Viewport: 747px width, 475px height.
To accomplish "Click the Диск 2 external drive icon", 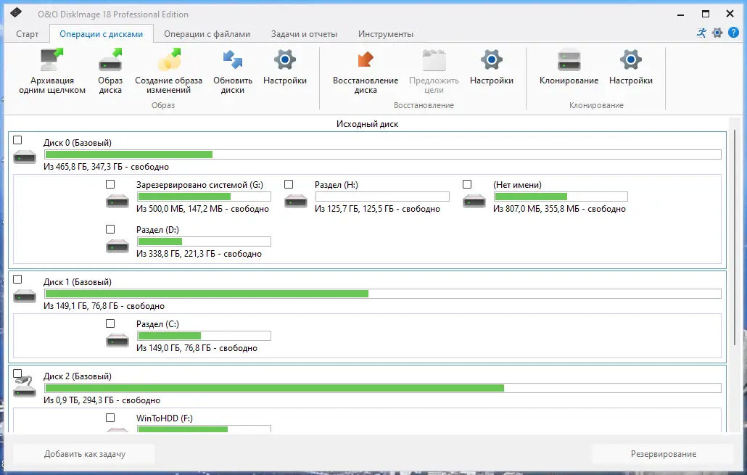I will 25,387.
